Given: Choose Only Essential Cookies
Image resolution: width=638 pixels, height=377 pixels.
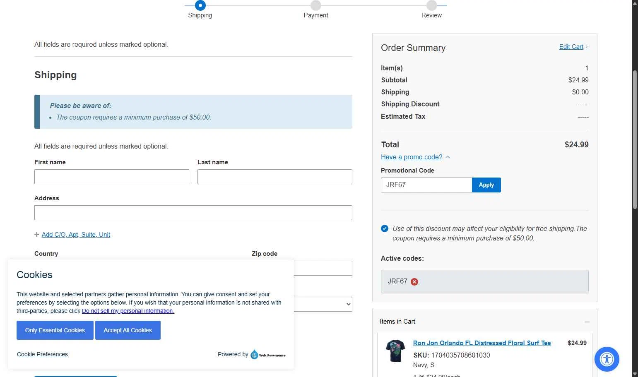Looking at the screenshot, I should 55,330.
